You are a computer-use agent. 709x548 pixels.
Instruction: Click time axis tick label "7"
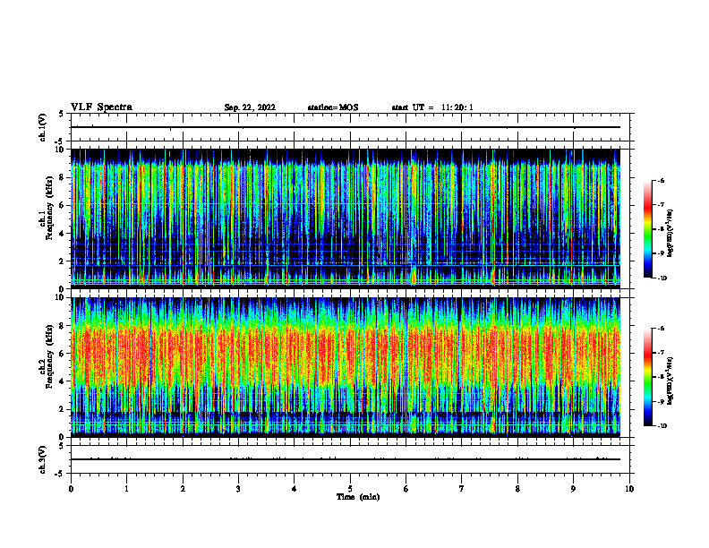point(462,489)
